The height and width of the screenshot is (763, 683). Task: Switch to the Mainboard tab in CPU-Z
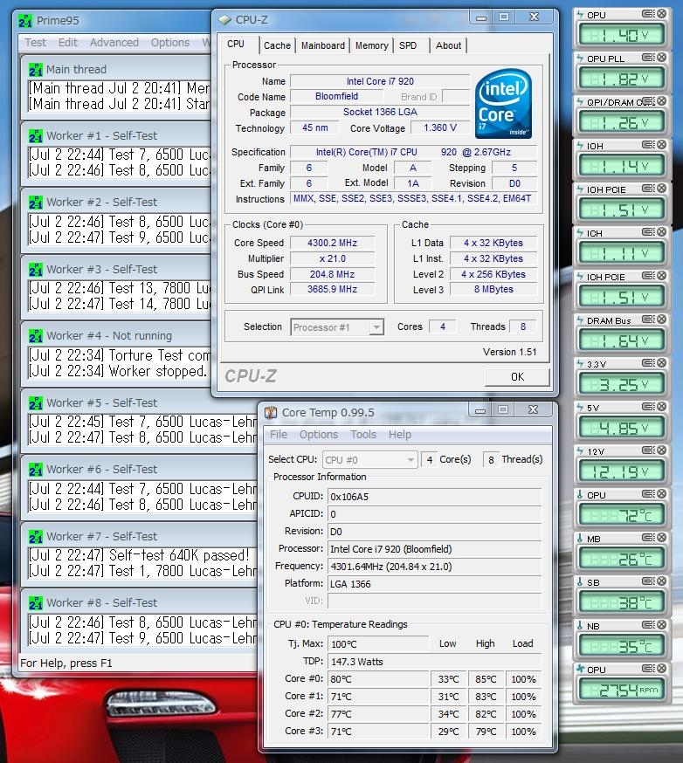tap(323, 45)
